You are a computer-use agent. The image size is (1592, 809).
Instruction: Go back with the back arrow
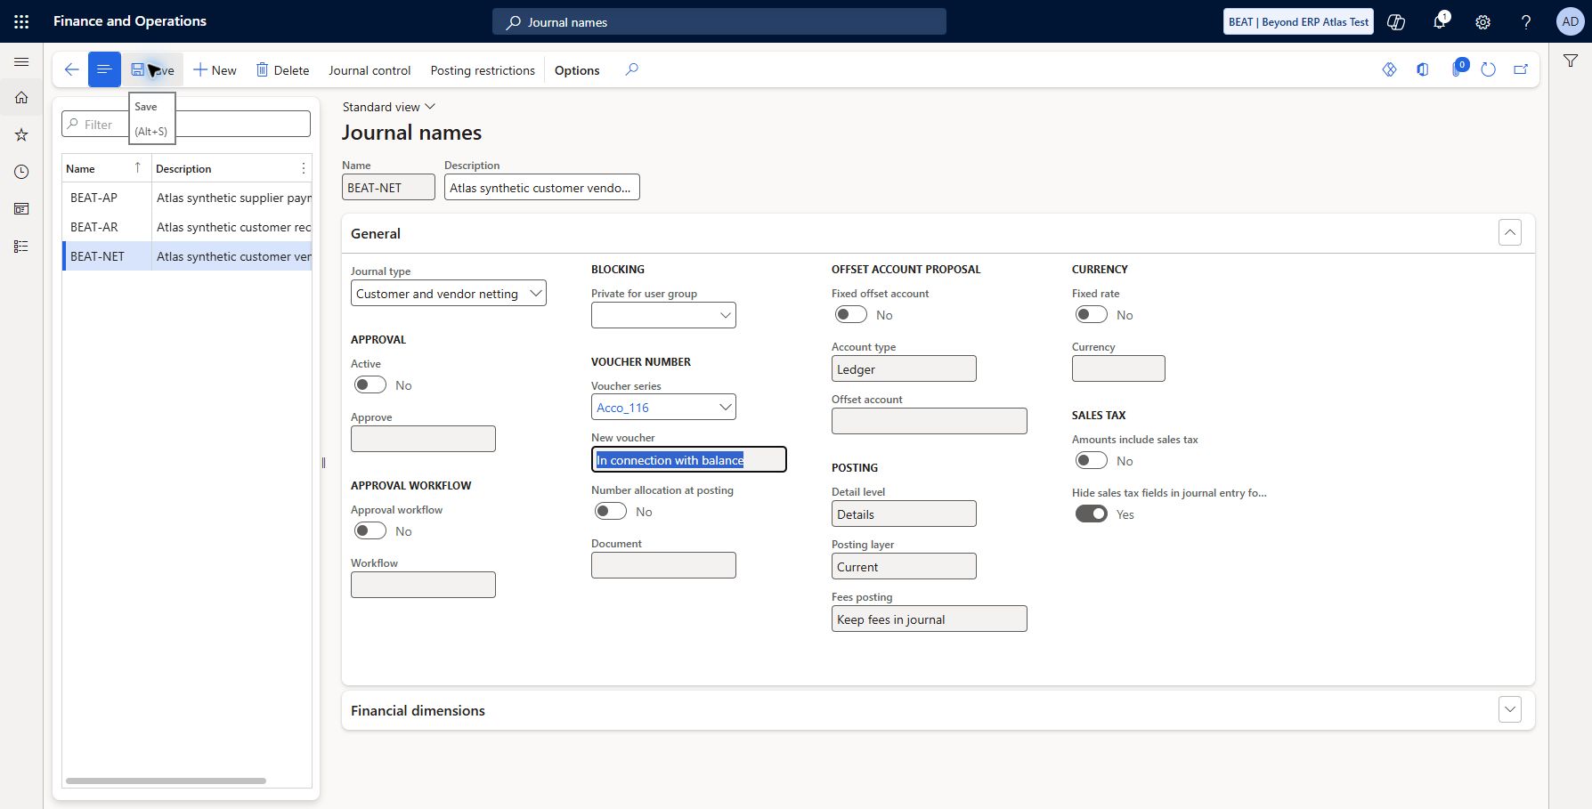click(x=71, y=69)
